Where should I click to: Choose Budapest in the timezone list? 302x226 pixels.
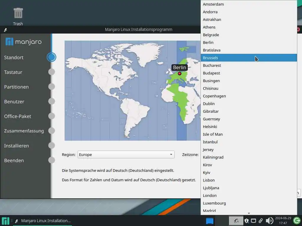point(249,73)
